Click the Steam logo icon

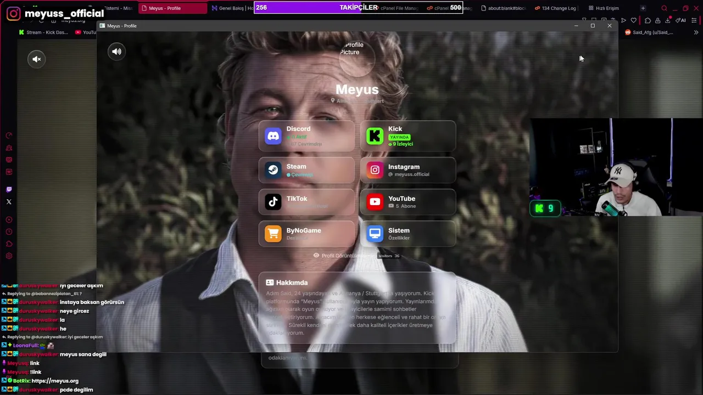(x=273, y=170)
